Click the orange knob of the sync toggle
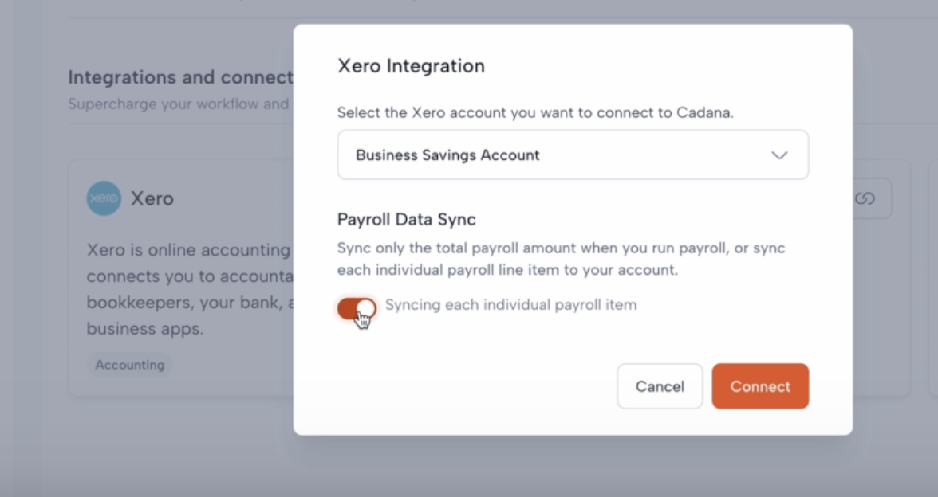938x497 pixels. pyautogui.click(x=366, y=308)
